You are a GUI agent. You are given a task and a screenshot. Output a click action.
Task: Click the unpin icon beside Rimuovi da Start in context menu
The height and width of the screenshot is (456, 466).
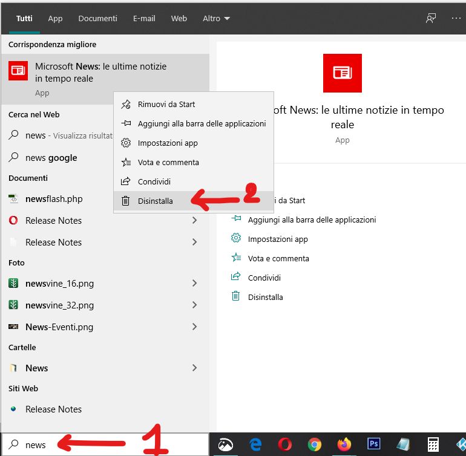coord(126,104)
